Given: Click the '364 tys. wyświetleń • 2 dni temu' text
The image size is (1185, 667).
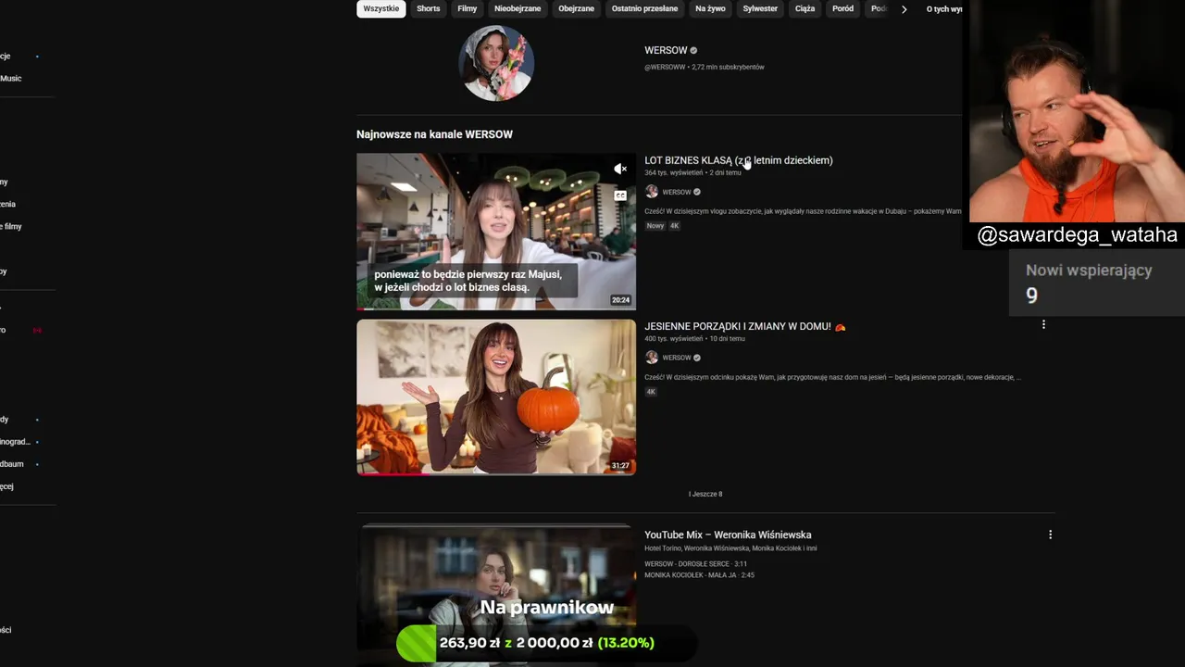Looking at the screenshot, I should tap(692, 172).
